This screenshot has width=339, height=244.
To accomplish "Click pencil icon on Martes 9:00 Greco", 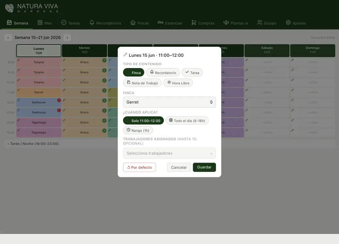I will [x=64, y=70].
